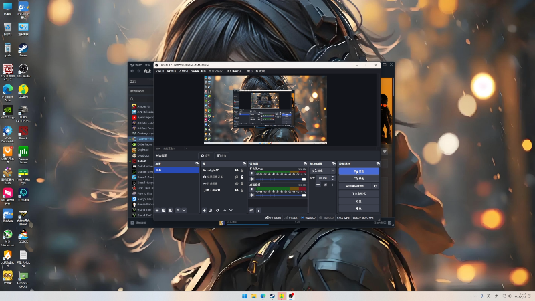Toggle visibility of the pubg source
The image size is (535, 301).
[x=237, y=170]
